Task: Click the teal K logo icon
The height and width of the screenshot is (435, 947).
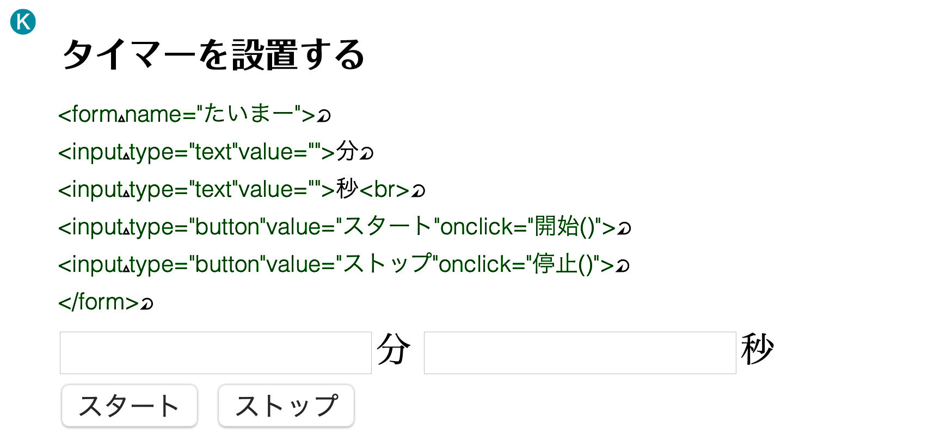Action: 23,22
